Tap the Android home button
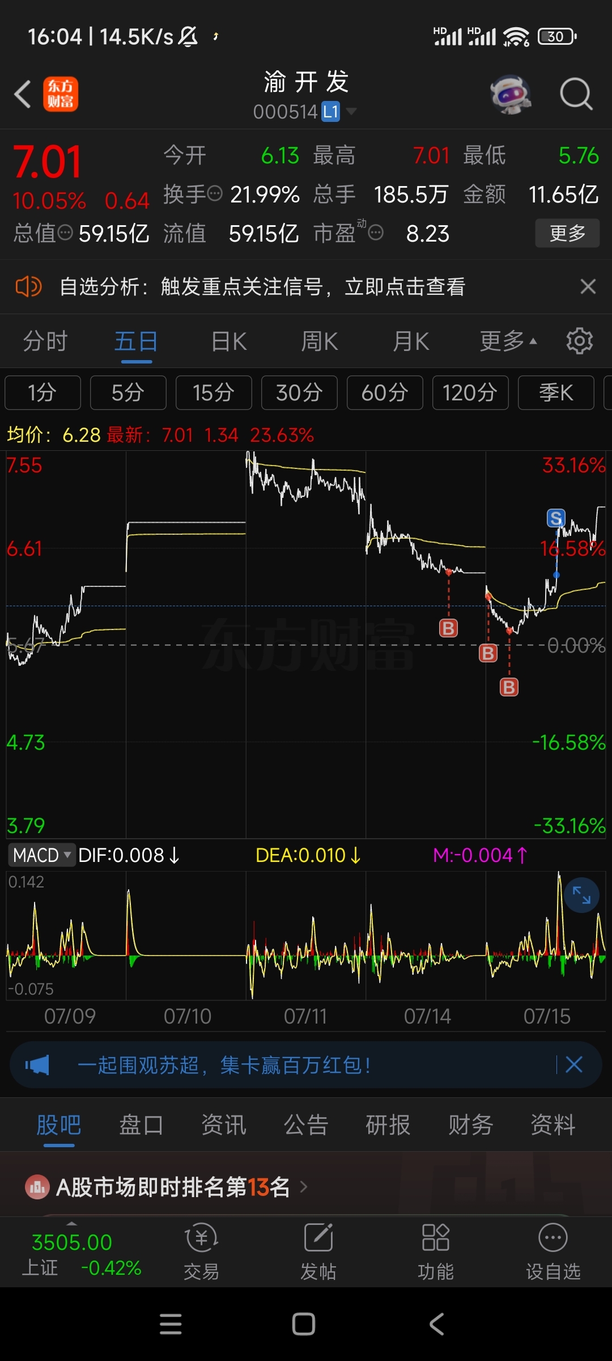This screenshot has height=1361, width=612. pos(304,1324)
